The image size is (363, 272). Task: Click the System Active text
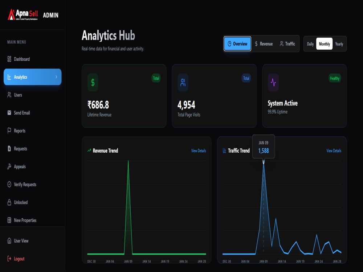pyautogui.click(x=283, y=103)
